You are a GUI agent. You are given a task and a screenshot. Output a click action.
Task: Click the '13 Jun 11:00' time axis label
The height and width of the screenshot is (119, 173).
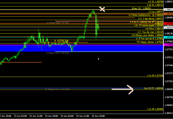(36, 116)
